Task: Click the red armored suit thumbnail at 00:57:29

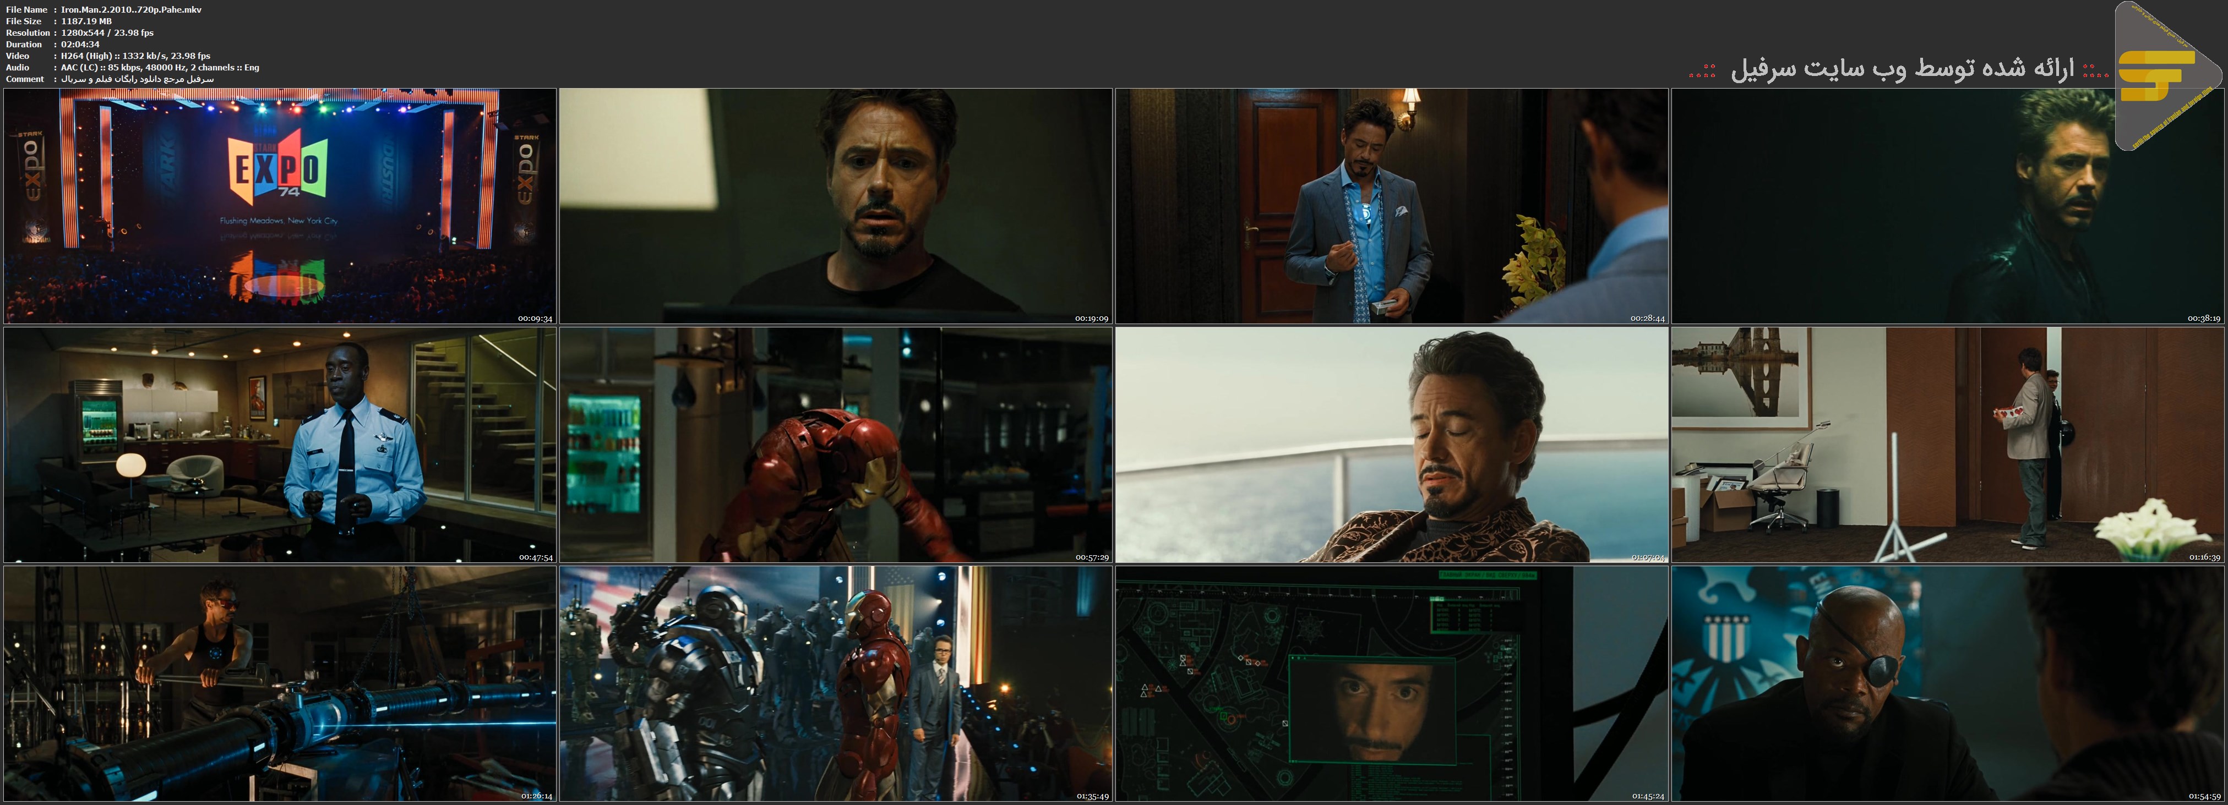Action: pos(836,445)
